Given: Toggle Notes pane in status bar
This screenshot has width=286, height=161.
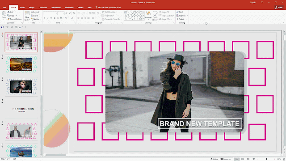Looking at the screenshot, I should coord(214,159).
